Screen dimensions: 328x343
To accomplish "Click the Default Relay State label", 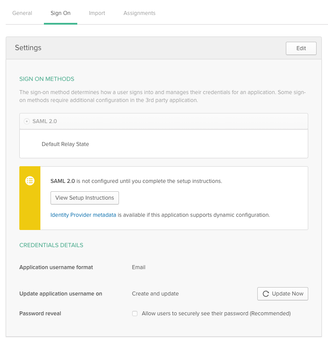I will click(x=65, y=144).
